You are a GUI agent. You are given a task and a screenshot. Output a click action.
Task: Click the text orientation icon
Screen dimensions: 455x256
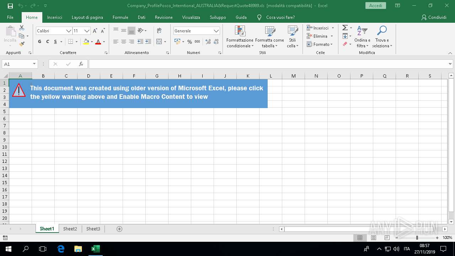(x=140, y=31)
